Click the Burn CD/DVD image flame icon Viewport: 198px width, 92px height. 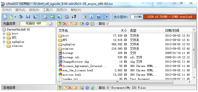(74, 17)
